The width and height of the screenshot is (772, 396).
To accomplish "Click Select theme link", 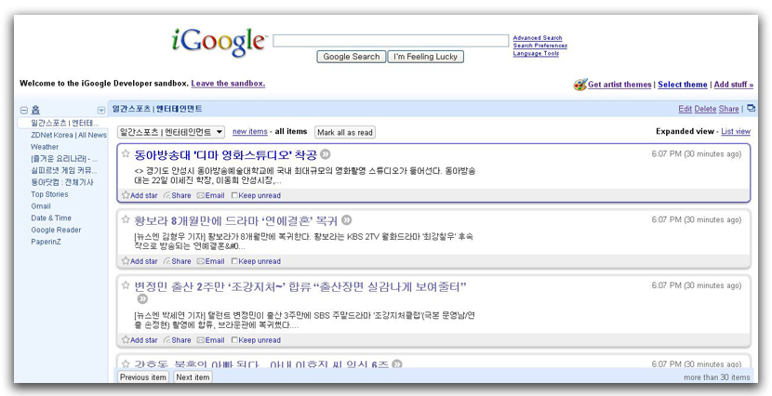I will [683, 84].
